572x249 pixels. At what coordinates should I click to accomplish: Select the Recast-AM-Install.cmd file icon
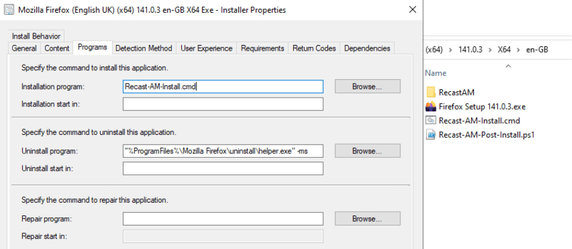click(x=431, y=120)
